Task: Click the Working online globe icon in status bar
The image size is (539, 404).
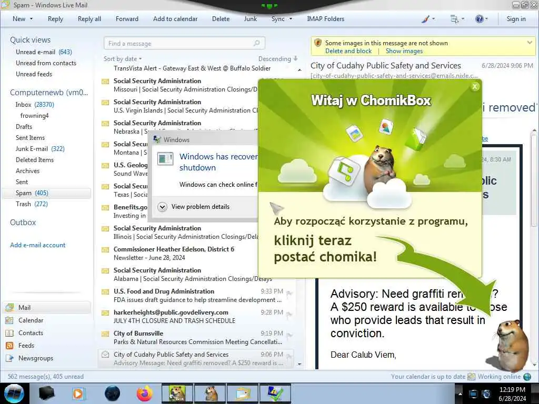Action: 527,377
